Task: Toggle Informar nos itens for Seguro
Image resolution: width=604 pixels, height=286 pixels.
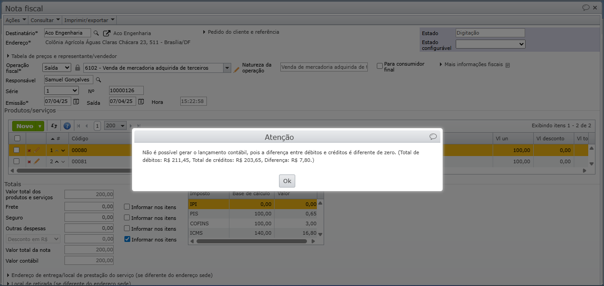Action: point(127,218)
